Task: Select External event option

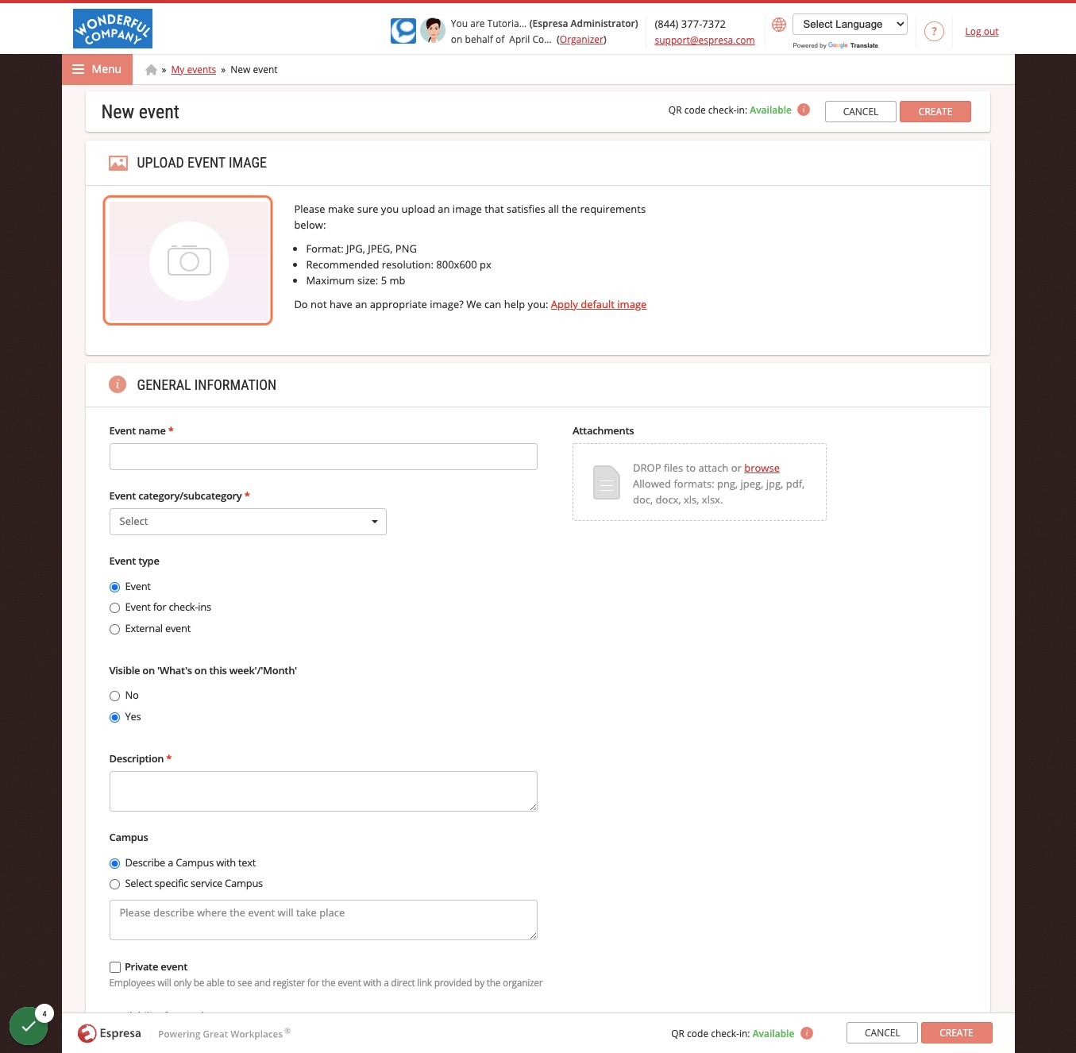Action: (114, 629)
